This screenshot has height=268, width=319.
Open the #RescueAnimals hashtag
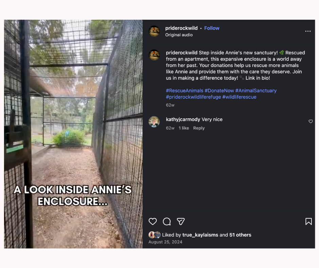click(185, 90)
